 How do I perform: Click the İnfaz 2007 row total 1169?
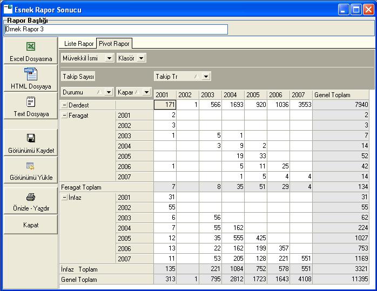click(x=341, y=259)
